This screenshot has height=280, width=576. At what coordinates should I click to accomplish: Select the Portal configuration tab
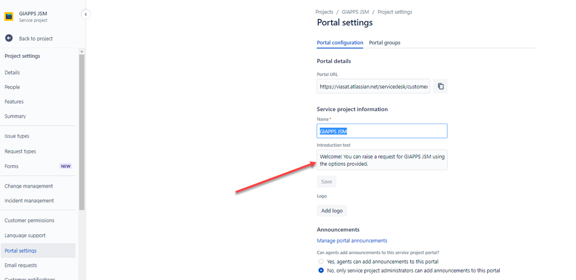340,43
